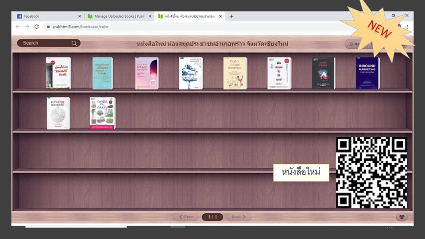Open the first book with red title

coord(58,73)
